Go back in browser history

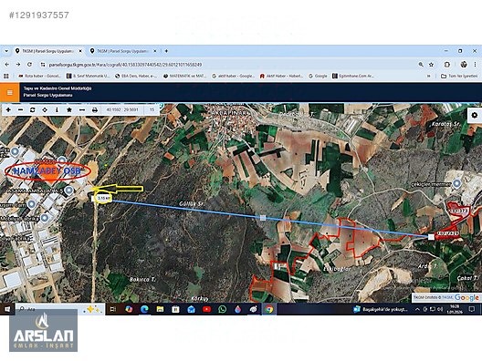[x=7, y=65]
